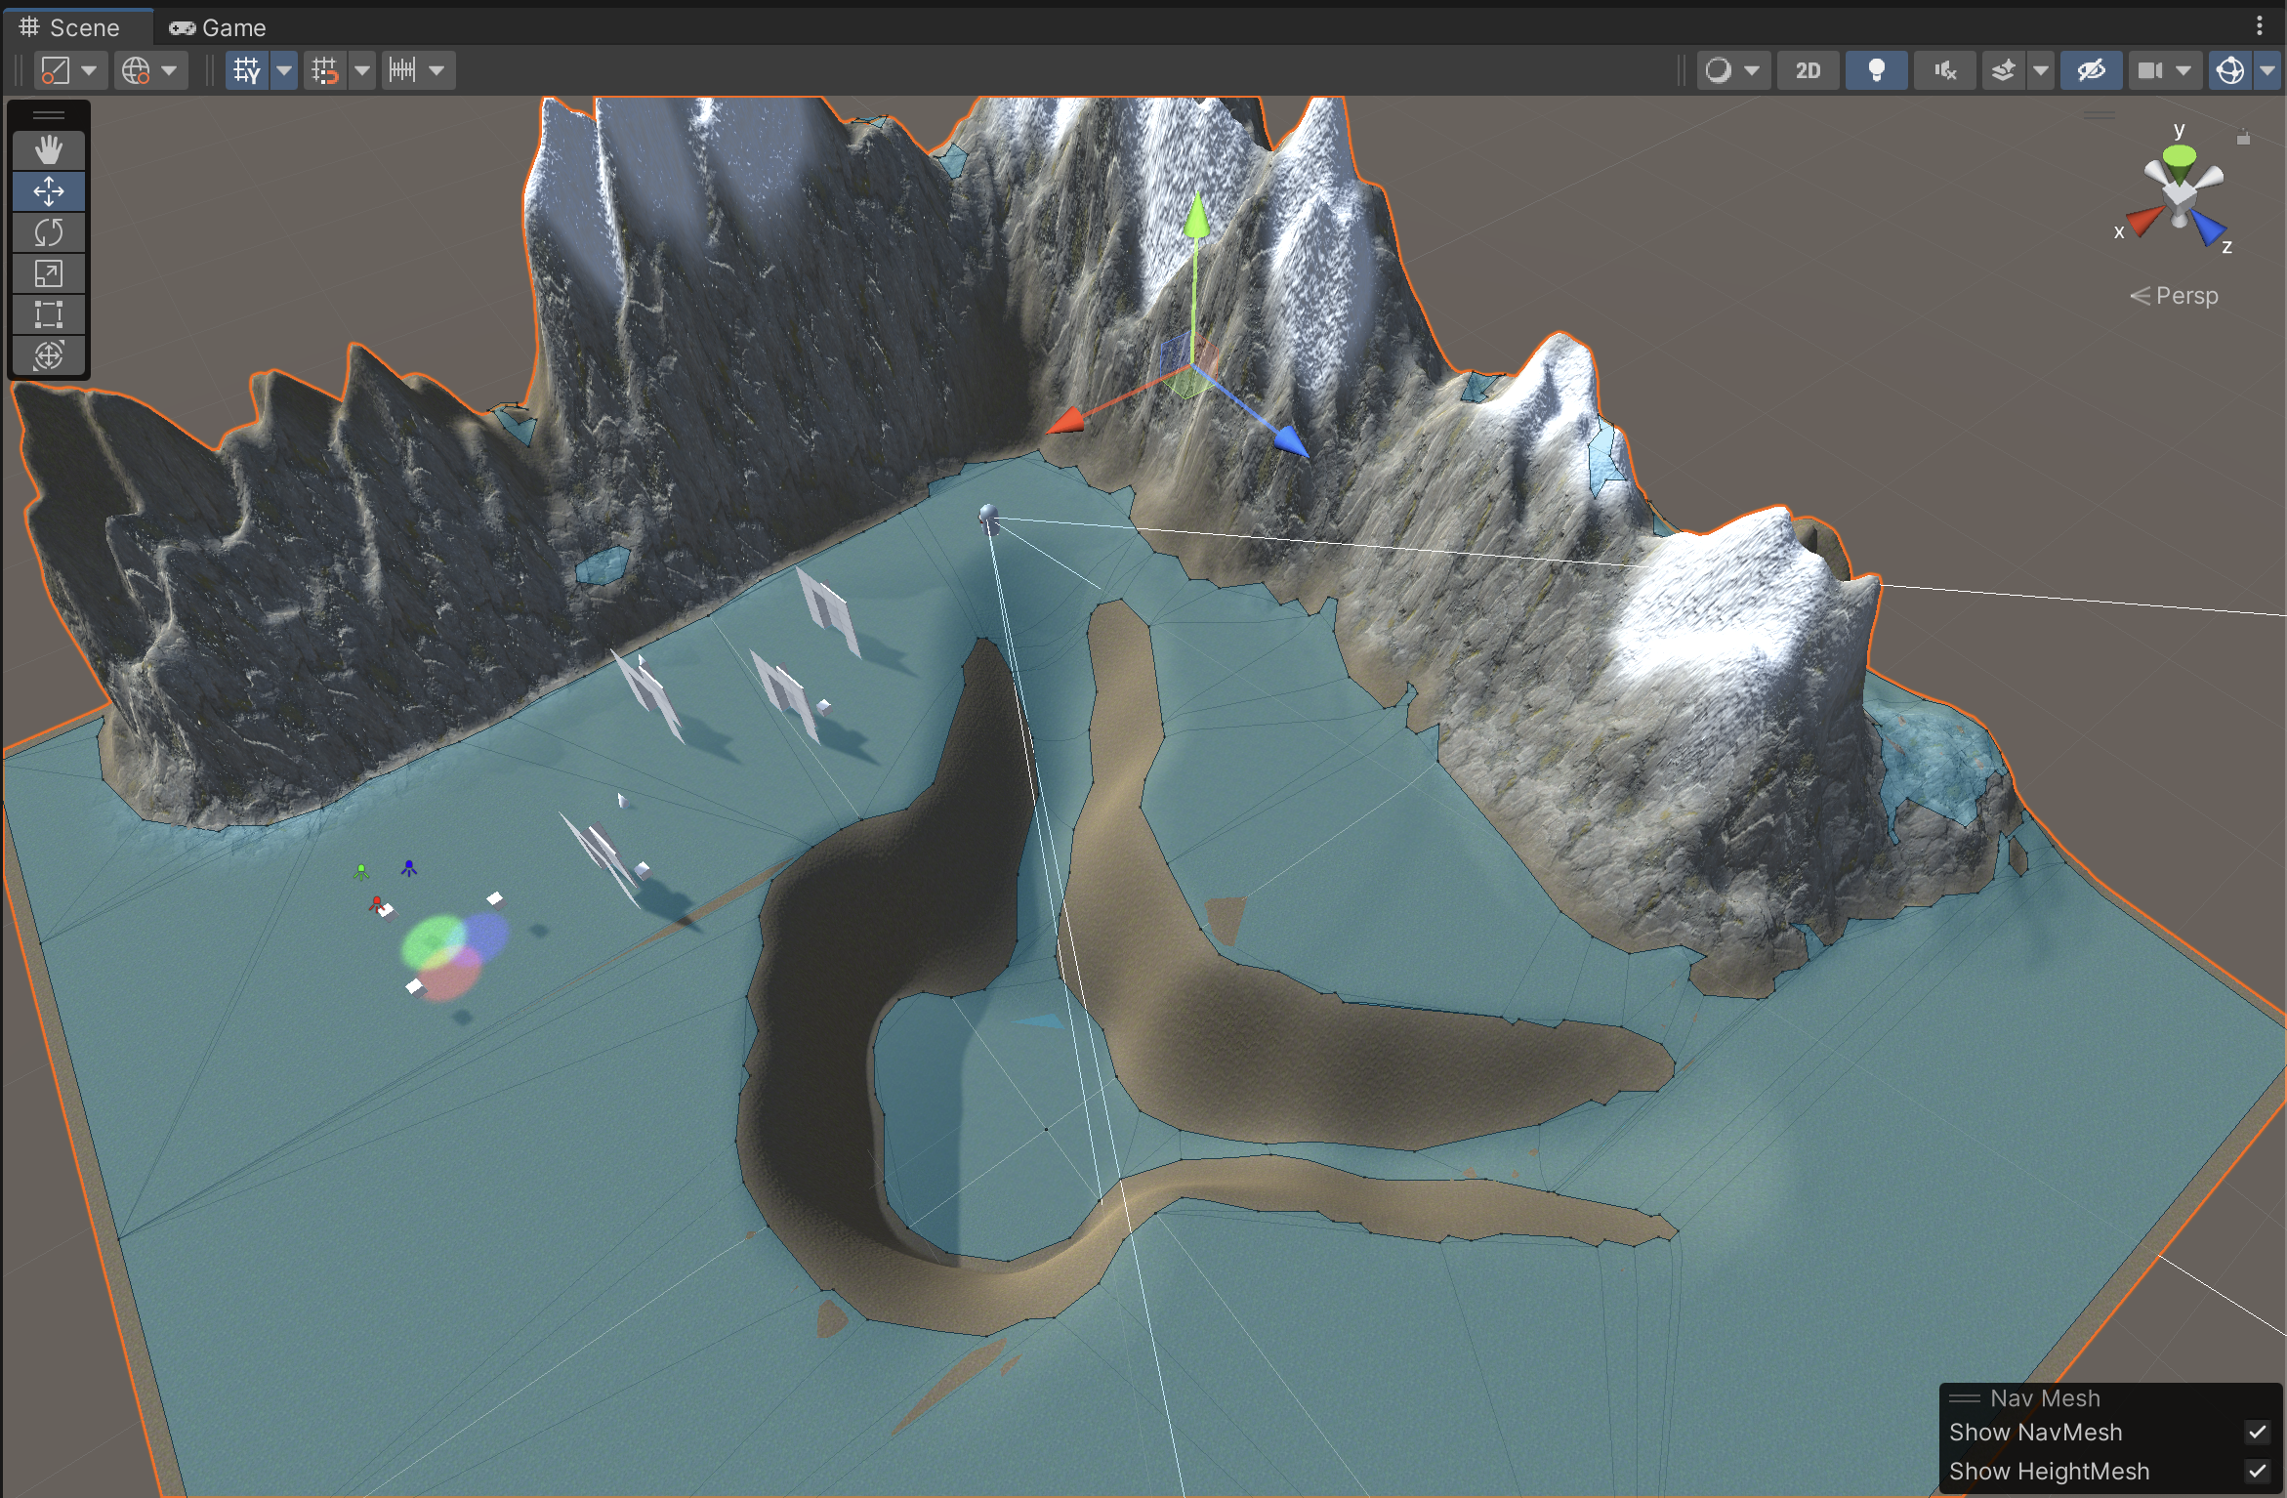Expand the Gizmos dropdown arrow

tap(2267, 70)
